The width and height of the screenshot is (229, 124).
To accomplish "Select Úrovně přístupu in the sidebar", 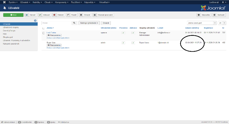I will coord(9,31).
